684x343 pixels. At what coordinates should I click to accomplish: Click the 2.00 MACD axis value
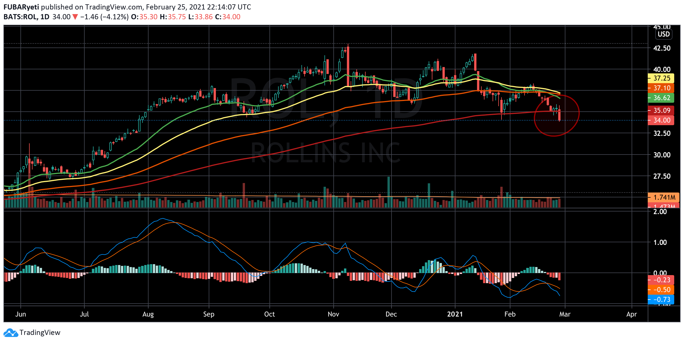660,212
